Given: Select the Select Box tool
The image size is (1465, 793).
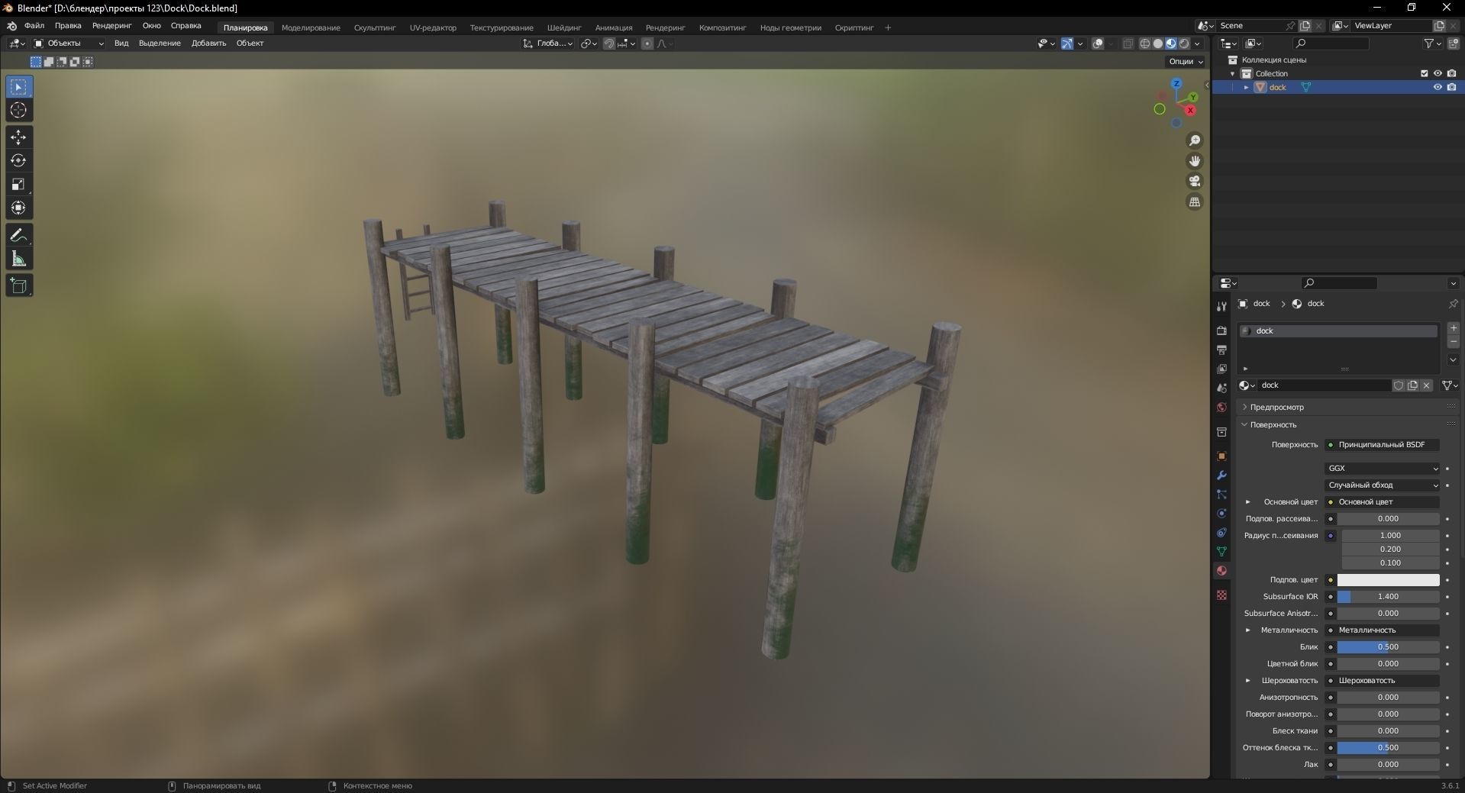Looking at the screenshot, I should click(x=18, y=87).
